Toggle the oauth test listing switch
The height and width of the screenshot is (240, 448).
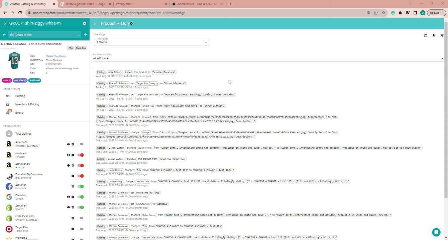[81, 155]
